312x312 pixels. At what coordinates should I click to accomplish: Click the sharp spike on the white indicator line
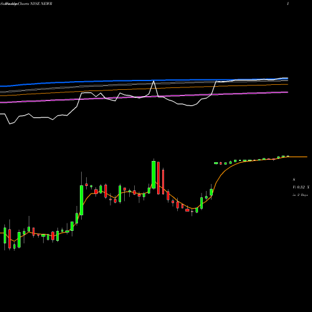pos(154,82)
